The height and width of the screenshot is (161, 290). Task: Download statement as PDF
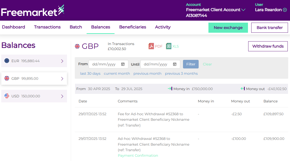click(155, 46)
